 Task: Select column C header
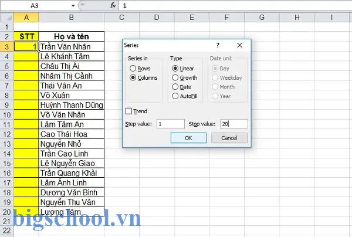[121, 17]
